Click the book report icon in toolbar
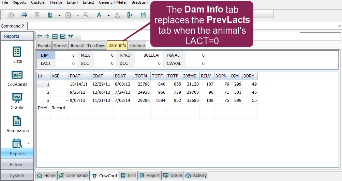Screen dimensions: 342x181 pyautogui.click(x=50, y=15)
